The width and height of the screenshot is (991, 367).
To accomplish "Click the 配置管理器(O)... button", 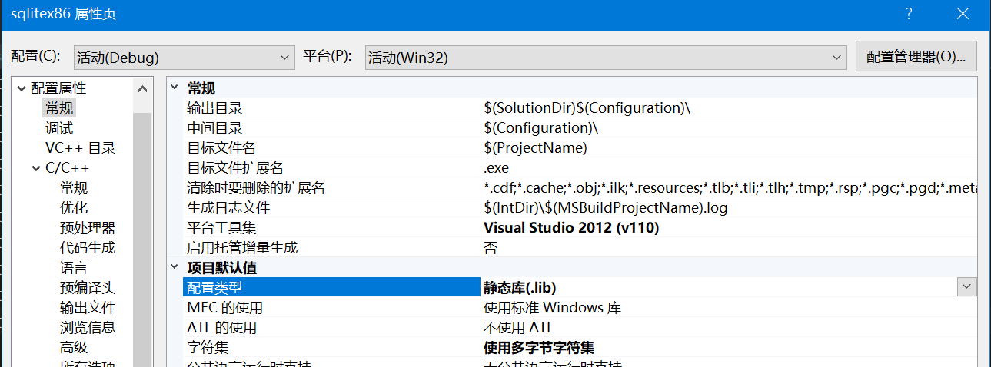I will 916,57.
